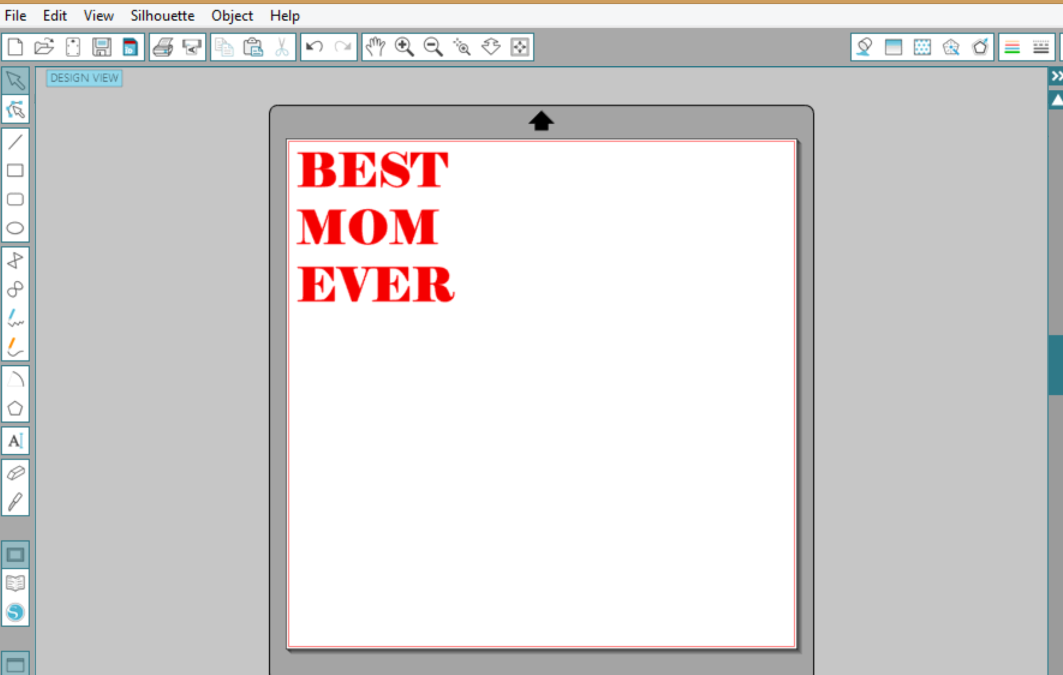Open the Silhouette menu
Screen dimensions: 1063x675
pos(162,16)
